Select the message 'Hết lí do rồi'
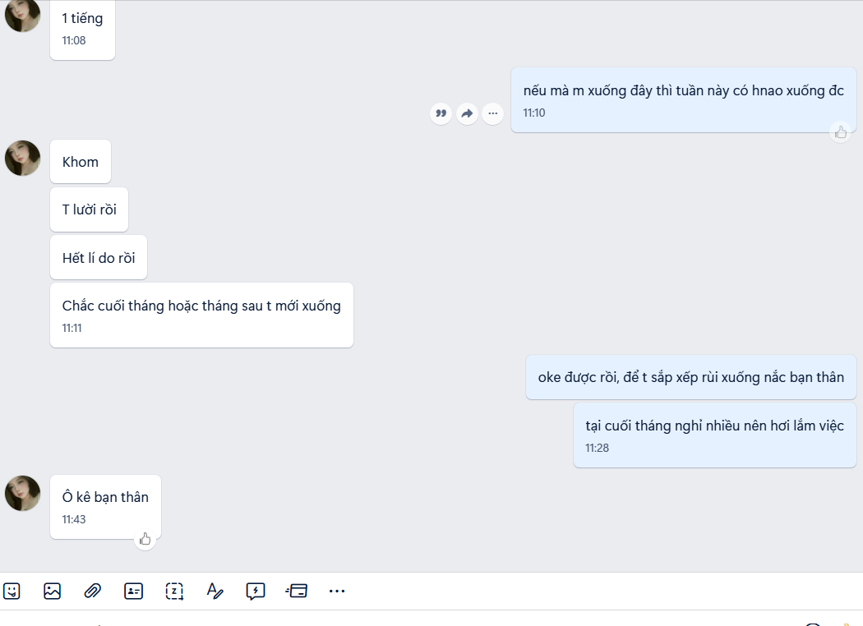Image resolution: width=863 pixels, height=626 pixels. (x=99, y=257)
